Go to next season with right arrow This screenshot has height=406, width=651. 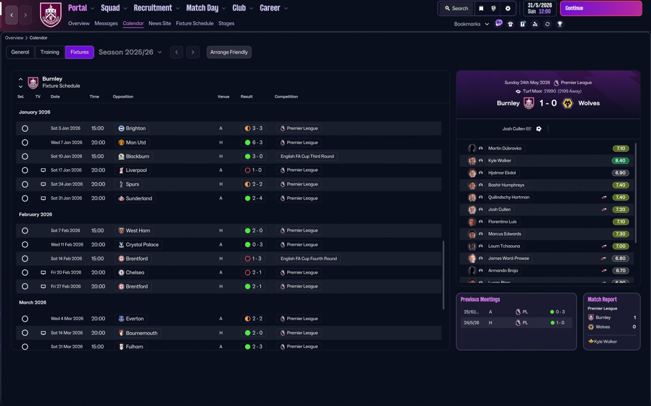click(193, 52)
